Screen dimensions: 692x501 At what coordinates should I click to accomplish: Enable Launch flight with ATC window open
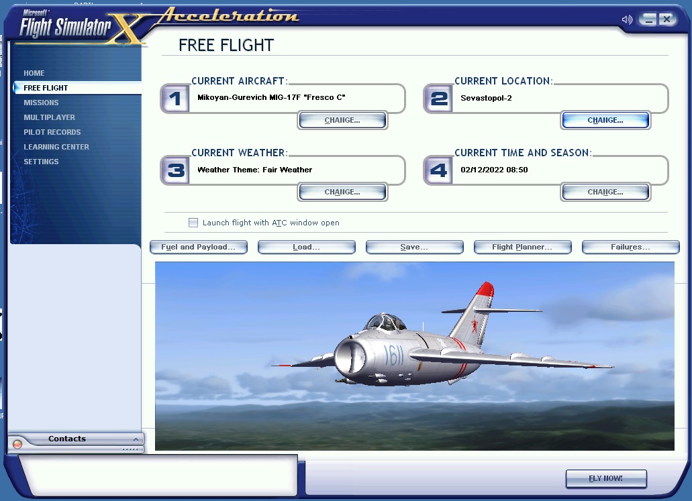(193, 223)
